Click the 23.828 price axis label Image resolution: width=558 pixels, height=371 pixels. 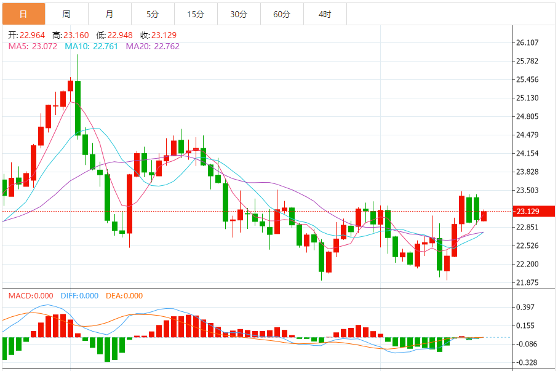(527, 172)
